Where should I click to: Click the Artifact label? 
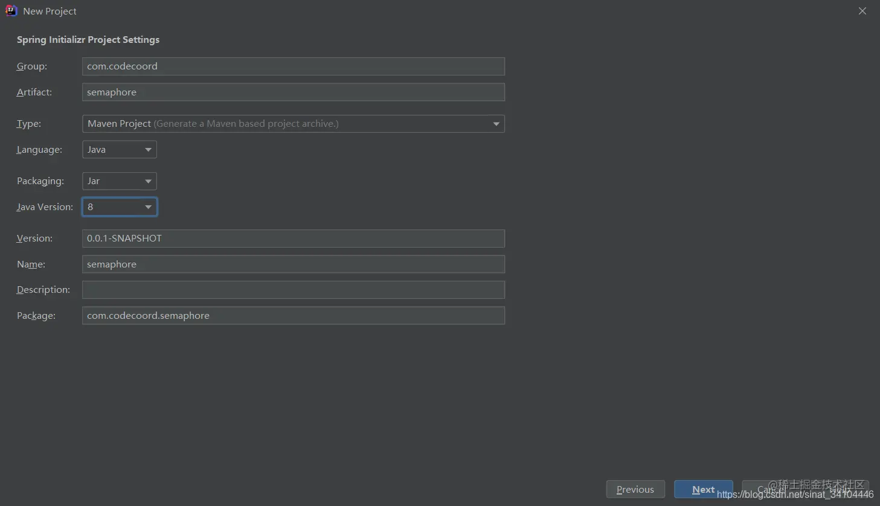[x=34, y=92]
